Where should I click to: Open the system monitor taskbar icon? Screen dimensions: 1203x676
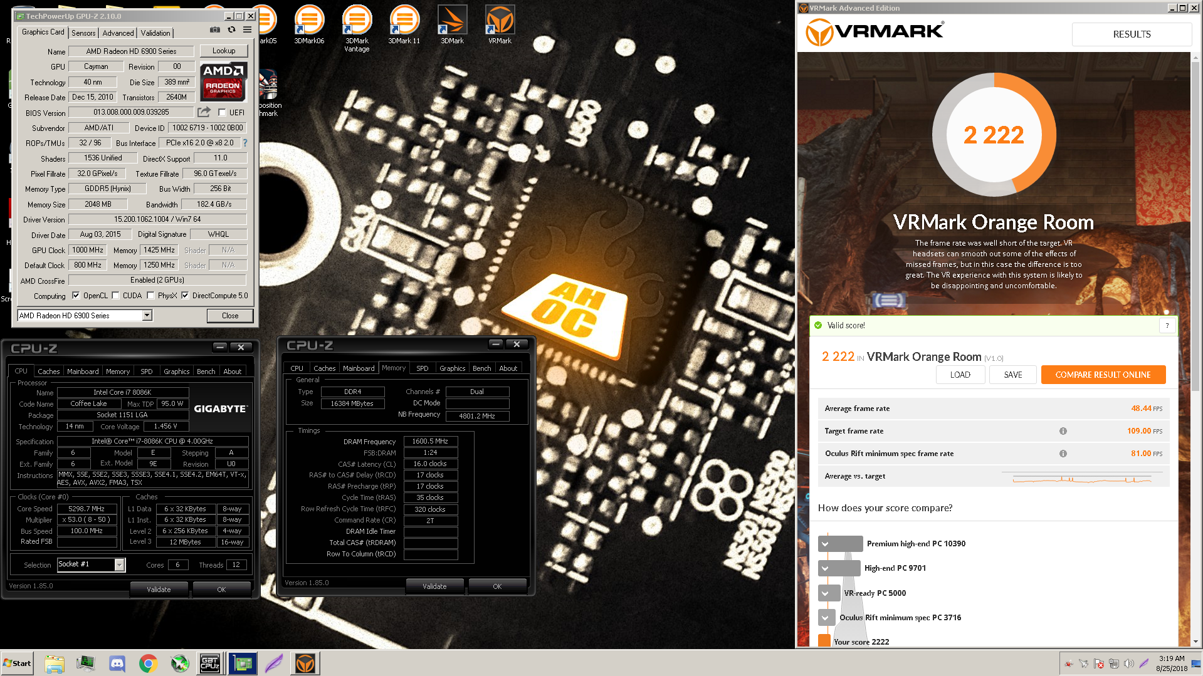pos(86,663)
